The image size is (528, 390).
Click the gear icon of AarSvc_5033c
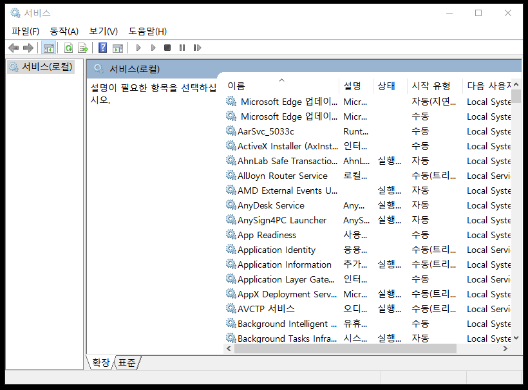point(231,131)
